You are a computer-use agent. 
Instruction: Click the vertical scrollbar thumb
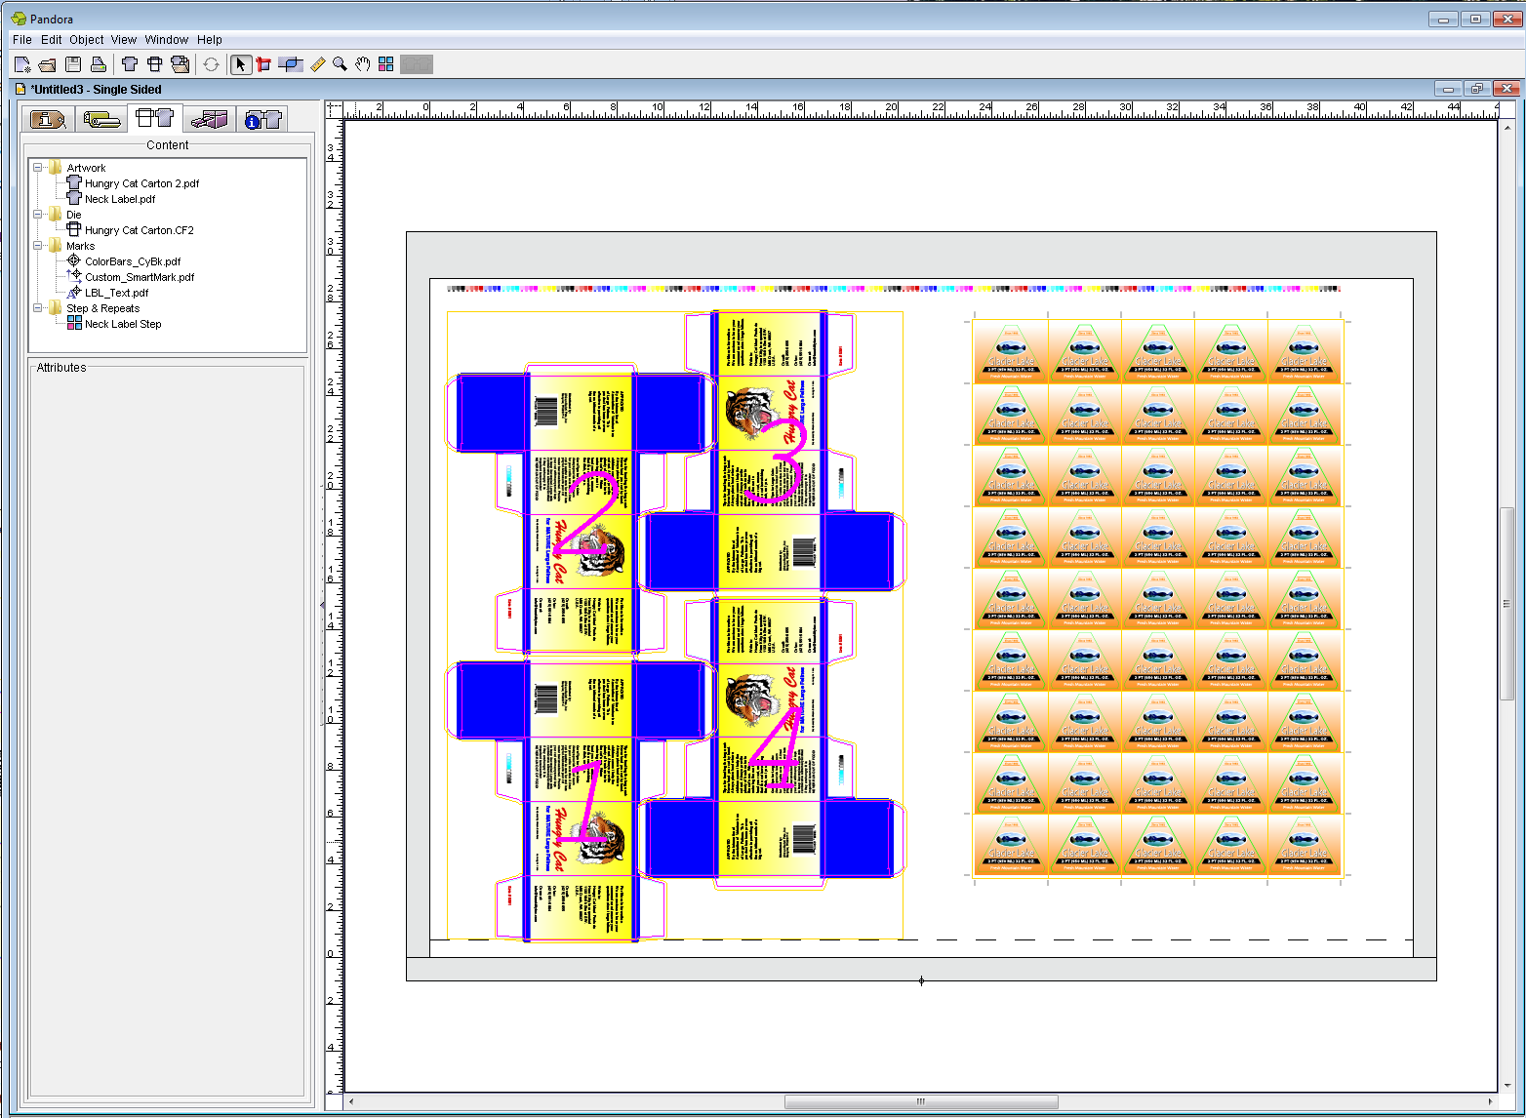(x=1506, y=603)
